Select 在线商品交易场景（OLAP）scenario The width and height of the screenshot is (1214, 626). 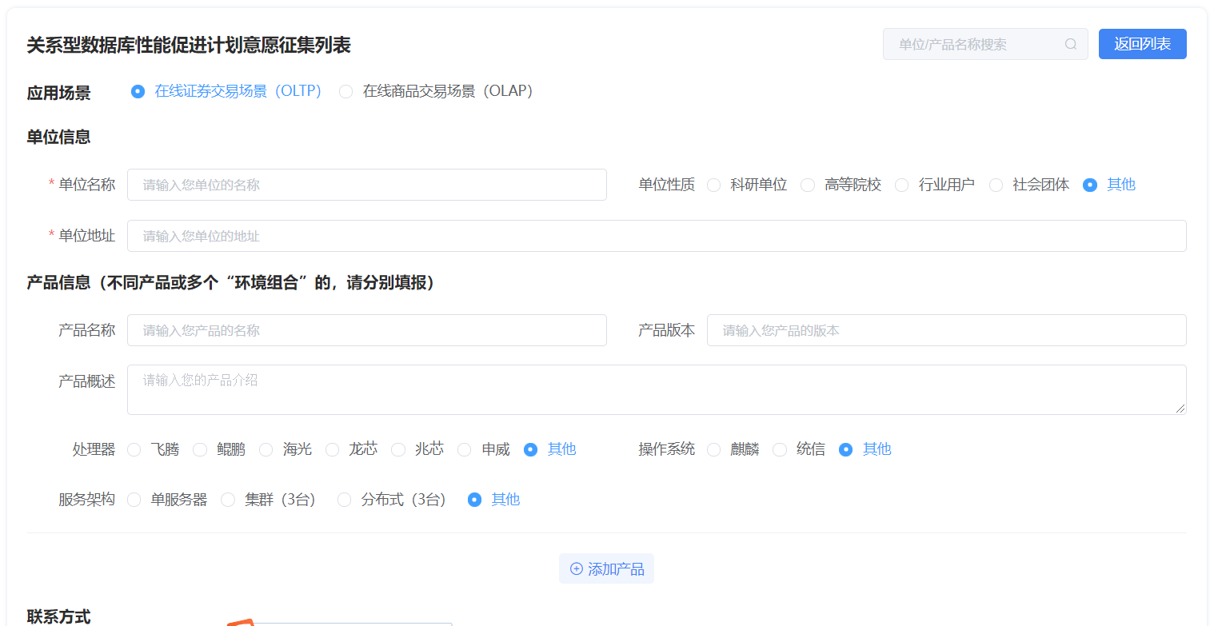[345, 91]
